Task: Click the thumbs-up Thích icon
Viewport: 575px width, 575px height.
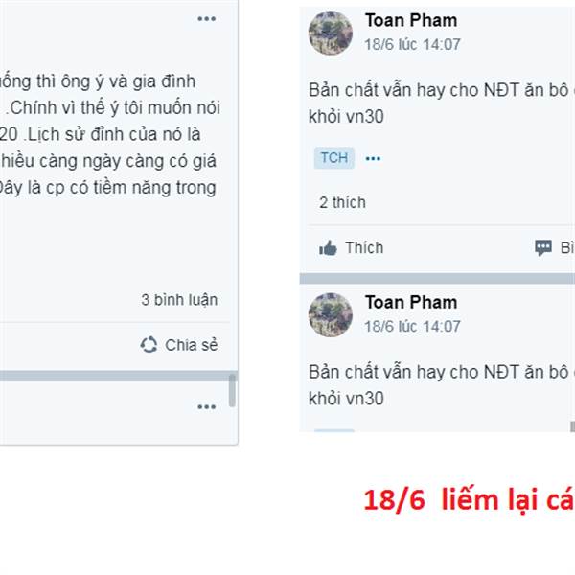Action: tap(328, 248)
